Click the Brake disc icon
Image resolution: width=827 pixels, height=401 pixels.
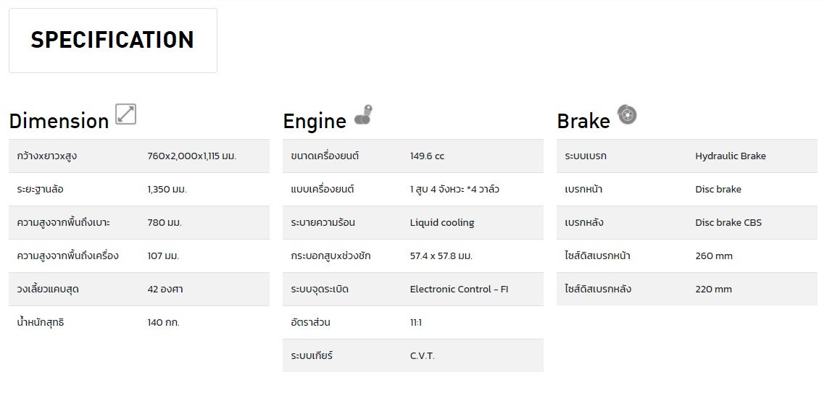coord(627,114)
